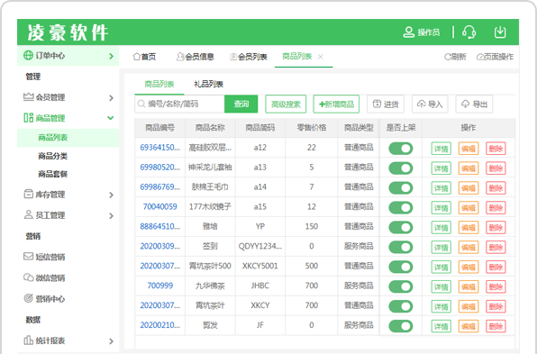This screenshot has width=537, height=354.
Task: Click 编辑 for 雅培 row
Action: (469, 227)
